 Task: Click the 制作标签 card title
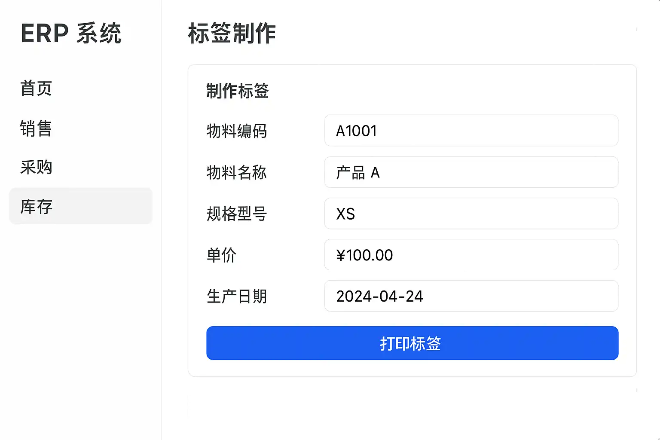238,91
